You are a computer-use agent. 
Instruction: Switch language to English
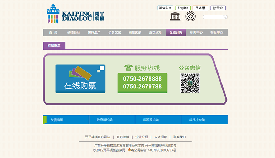[x=183, y=8]
